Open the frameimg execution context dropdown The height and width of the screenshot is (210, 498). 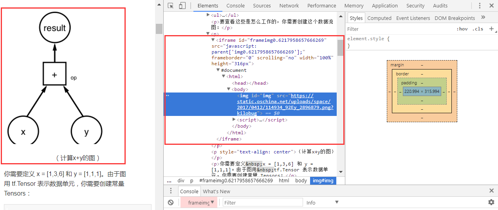tap(199, 202)
